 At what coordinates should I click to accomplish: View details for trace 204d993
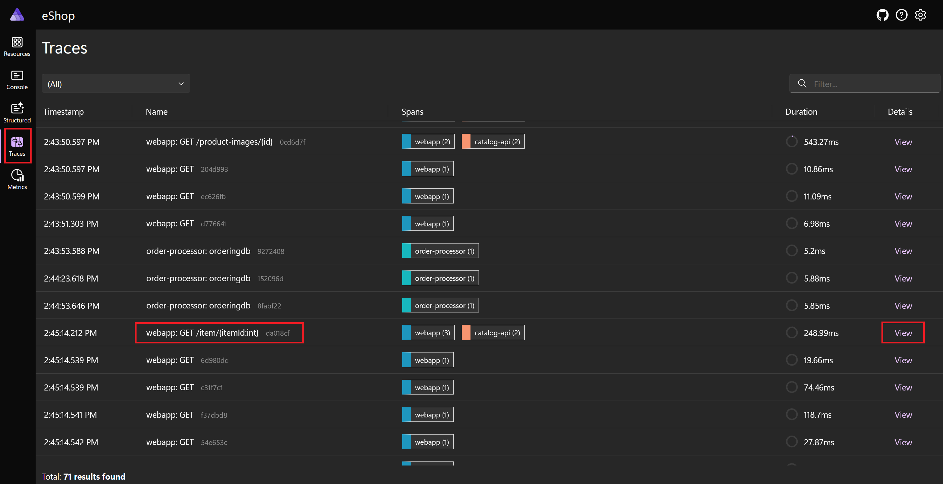(x=903, y=169)
